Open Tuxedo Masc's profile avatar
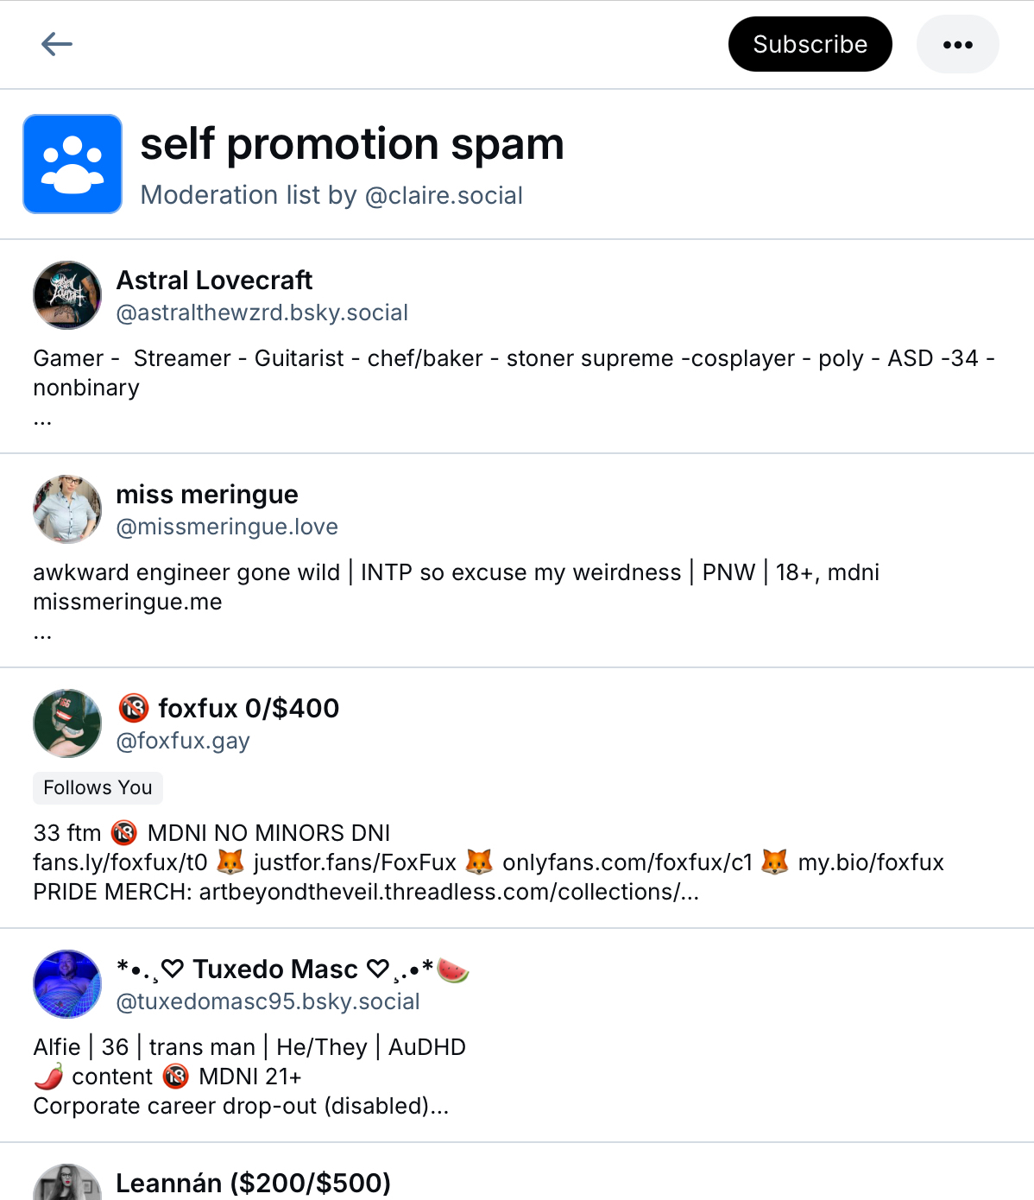 pos(67,984)
